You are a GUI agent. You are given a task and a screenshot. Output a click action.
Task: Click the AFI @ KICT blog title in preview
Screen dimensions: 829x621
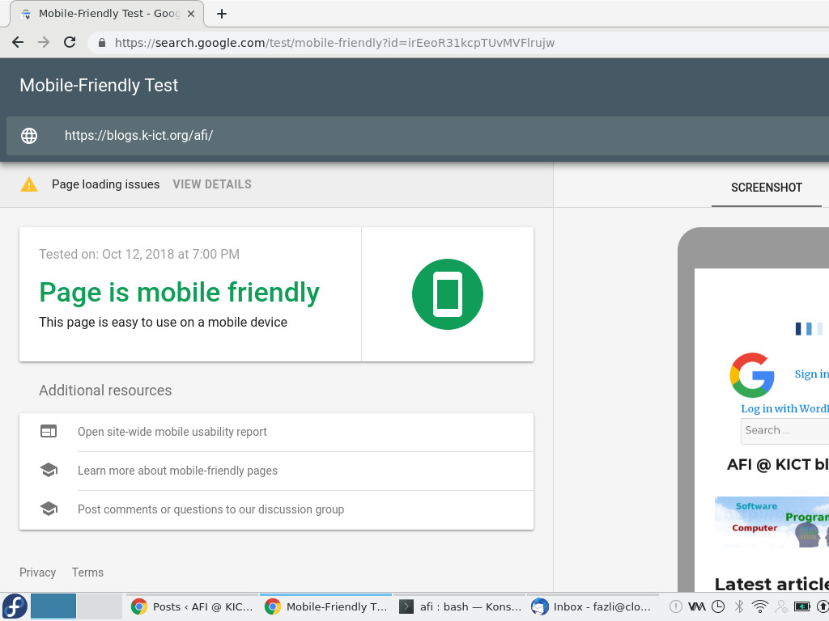point(778,464)
